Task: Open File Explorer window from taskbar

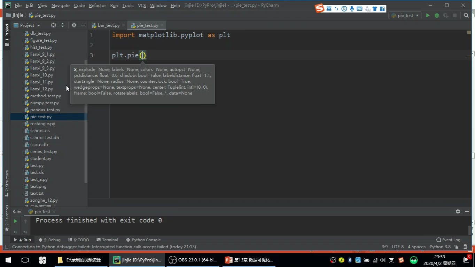Action: [81, 260]
